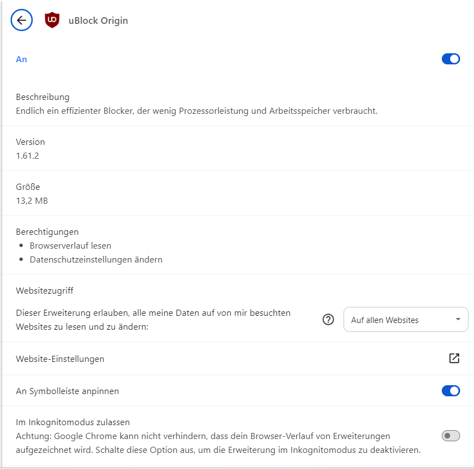
Task: Click the Im Inkognitomodus zulassen label
Action: [x=73, y=422]
